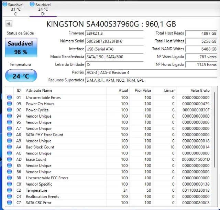Click the Total Host Writes value 5258 GB

(x=201, y=41)
